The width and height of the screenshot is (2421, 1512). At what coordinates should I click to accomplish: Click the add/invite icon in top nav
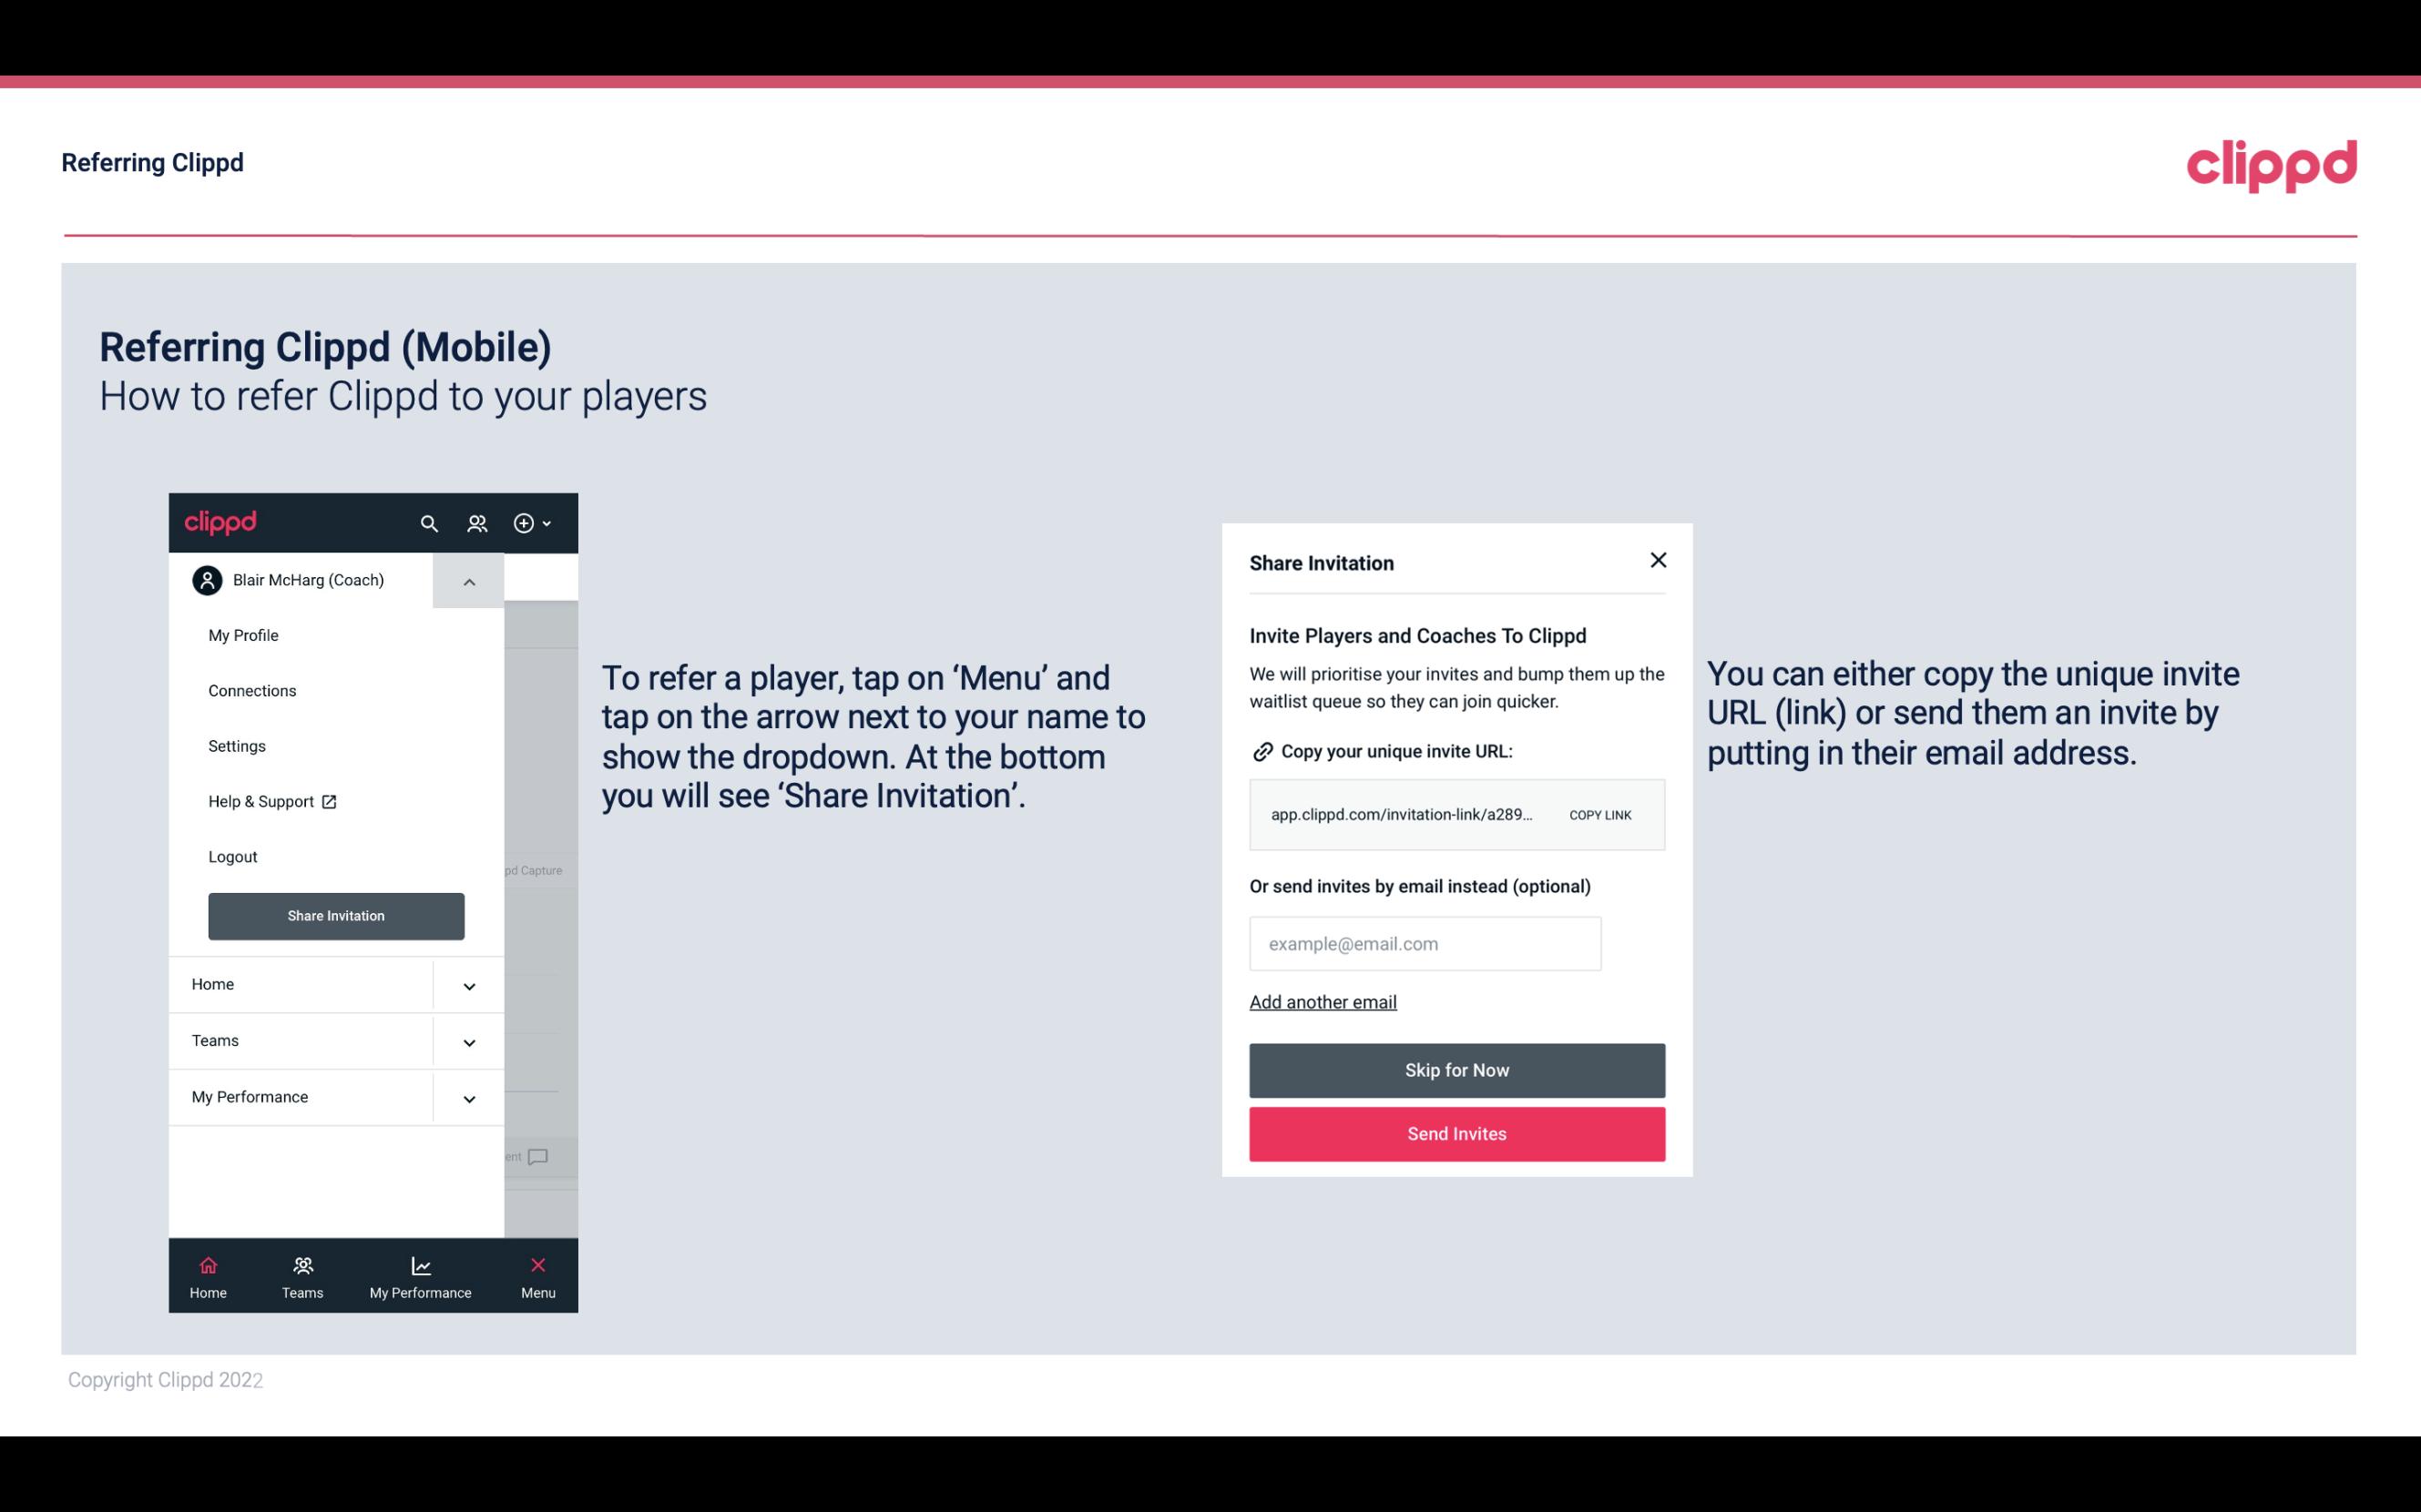click(x=523, y=523)
